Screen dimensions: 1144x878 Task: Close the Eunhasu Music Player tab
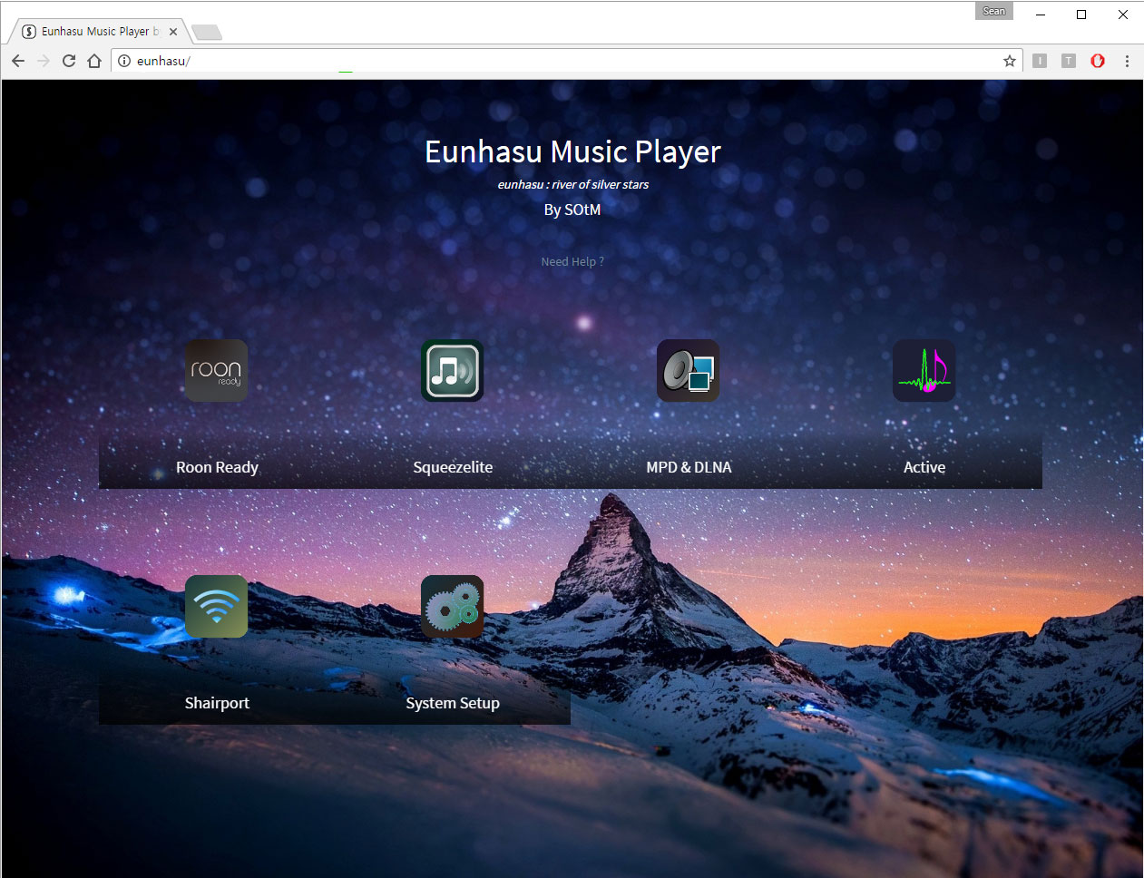pos(173,31)
